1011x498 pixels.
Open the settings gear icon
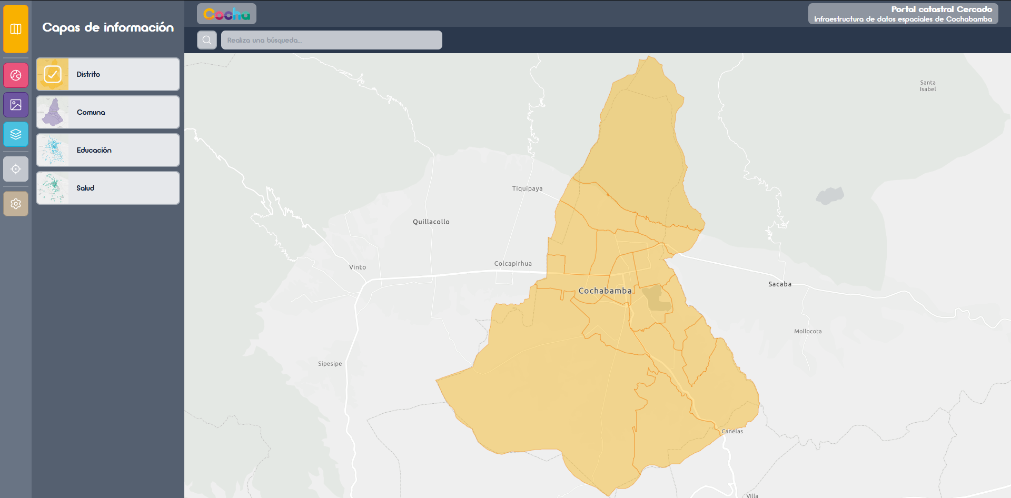pos(16,204)
